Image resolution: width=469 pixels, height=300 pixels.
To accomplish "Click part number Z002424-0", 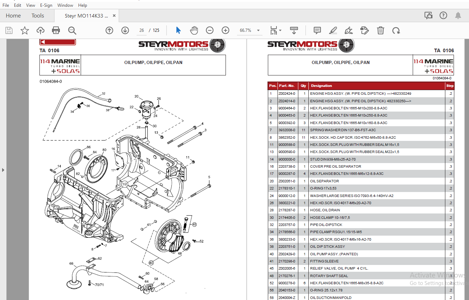I will point(287,94).
